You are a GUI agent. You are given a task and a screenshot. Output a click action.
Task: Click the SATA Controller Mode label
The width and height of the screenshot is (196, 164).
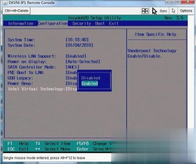[x=32, y=67]
